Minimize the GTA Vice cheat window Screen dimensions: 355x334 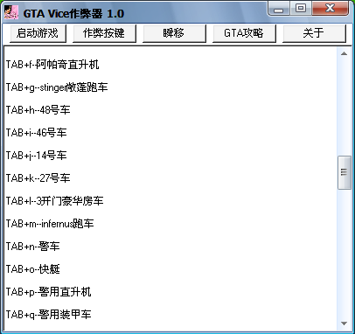click(279, 9)
